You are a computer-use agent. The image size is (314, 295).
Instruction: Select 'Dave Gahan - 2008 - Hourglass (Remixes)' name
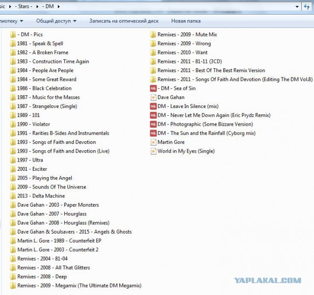click(63, 223)
